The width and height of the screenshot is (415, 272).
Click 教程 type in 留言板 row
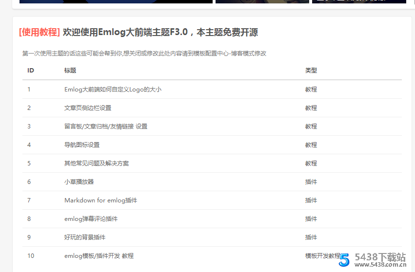(311, 127)
